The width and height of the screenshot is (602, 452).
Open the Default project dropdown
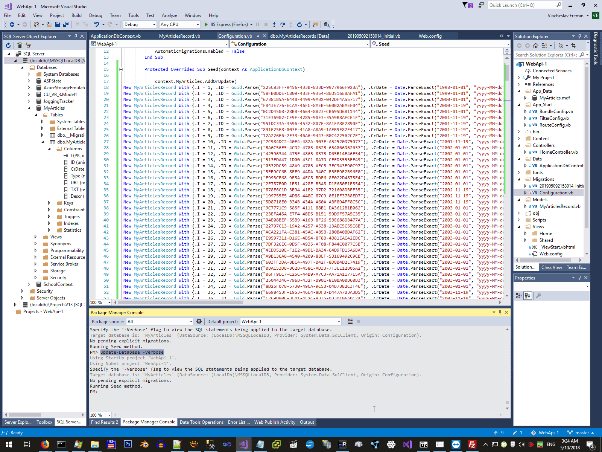[x=291, y=321]
